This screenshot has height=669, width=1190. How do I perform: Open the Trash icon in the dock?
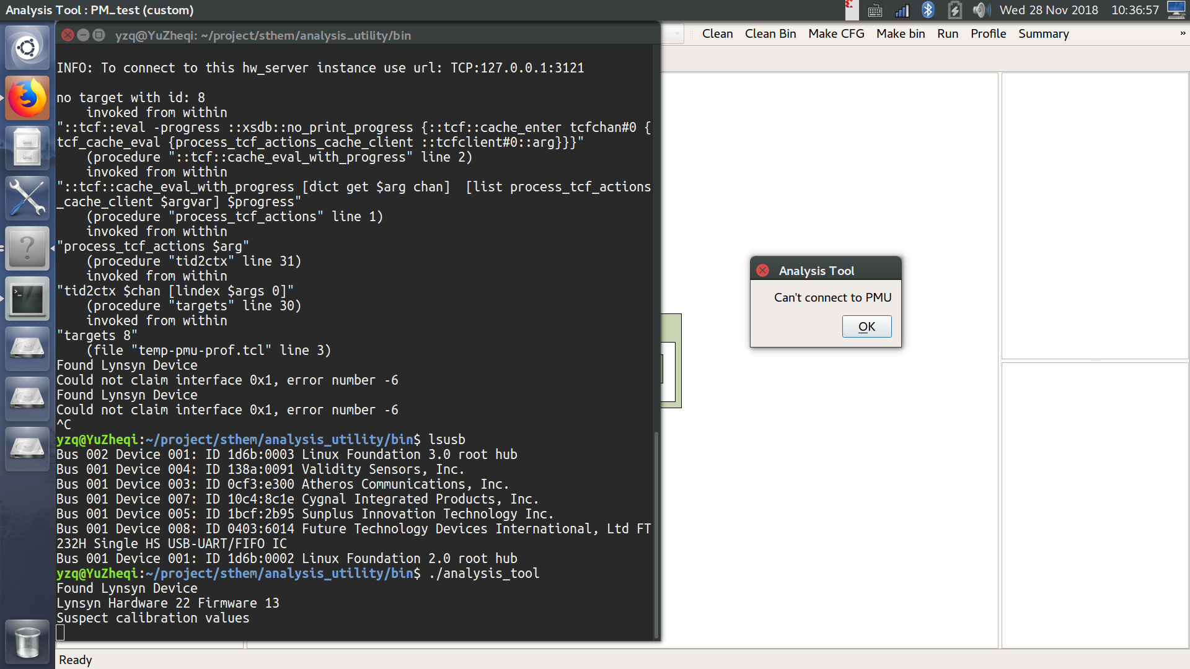(27, 642)
